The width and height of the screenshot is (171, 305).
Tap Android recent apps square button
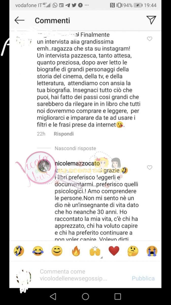[118, 296]
